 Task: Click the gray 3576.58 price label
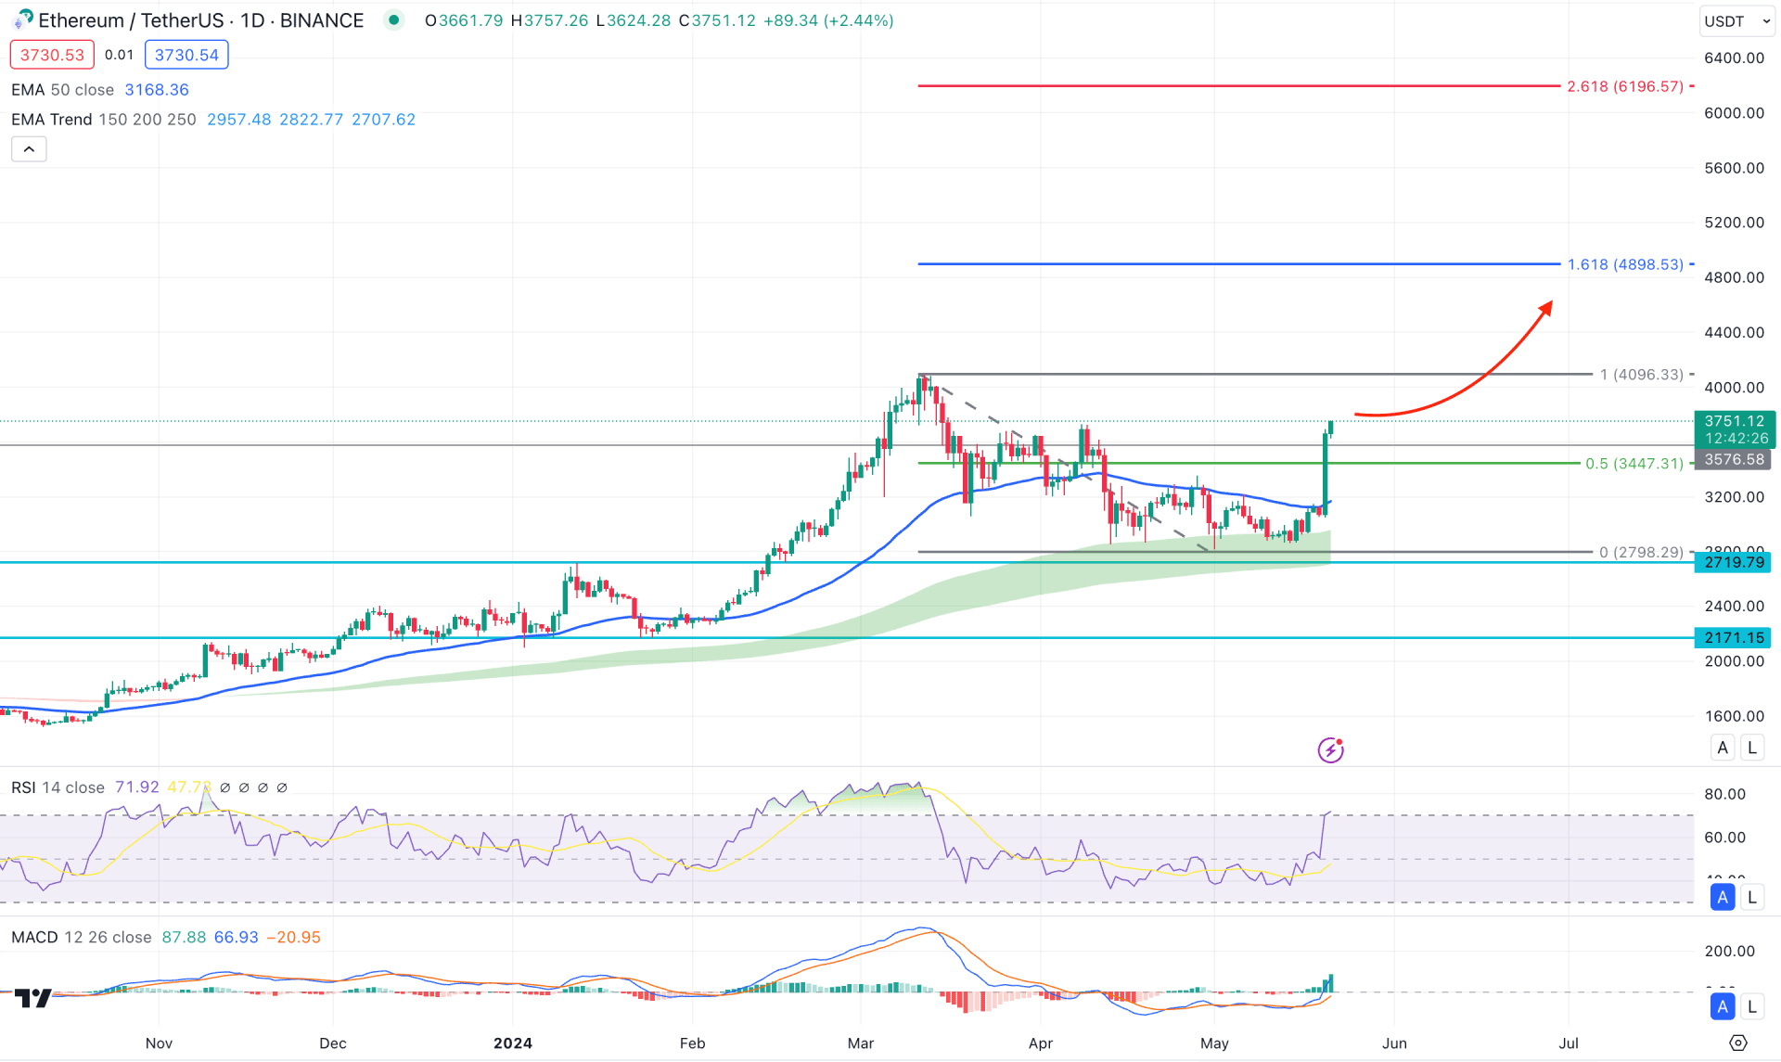(x=1734, y=460)
